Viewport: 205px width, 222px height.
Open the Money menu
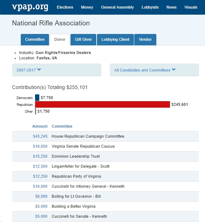tap(87, 7)
